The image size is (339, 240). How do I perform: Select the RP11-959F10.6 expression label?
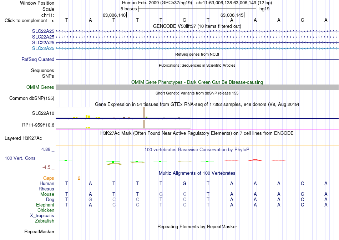(38, 125)
